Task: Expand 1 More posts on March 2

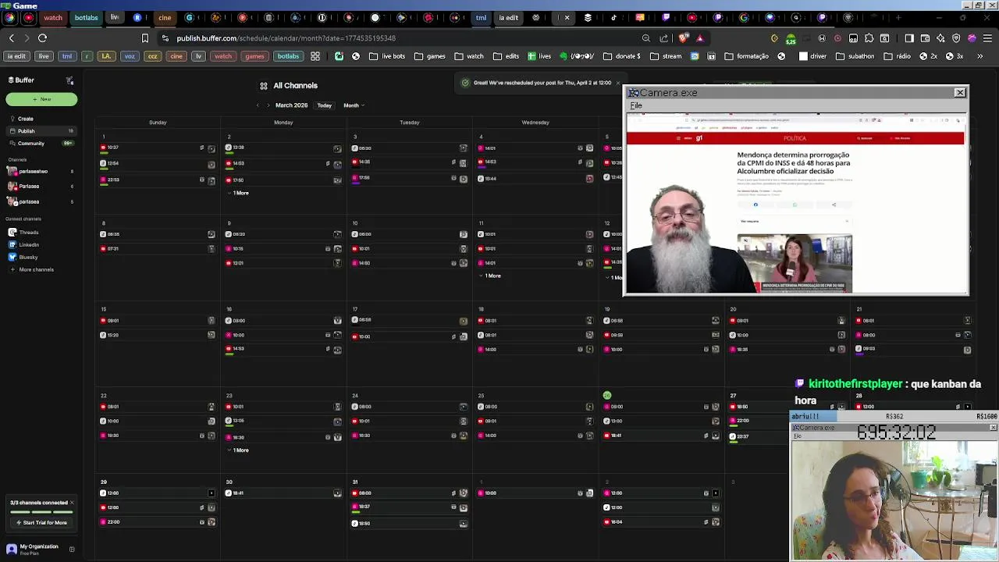Action: [x=237, y=193]
